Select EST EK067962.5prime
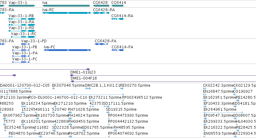Screen dimensions: 256x138 point(20,115)
